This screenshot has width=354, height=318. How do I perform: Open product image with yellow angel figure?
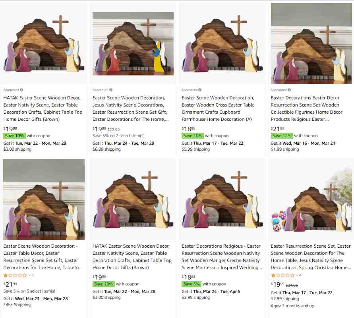click(x=133, y=44)
